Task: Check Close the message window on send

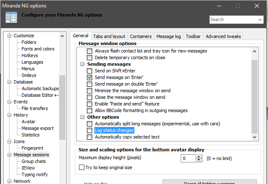Action: pos(90,97)
